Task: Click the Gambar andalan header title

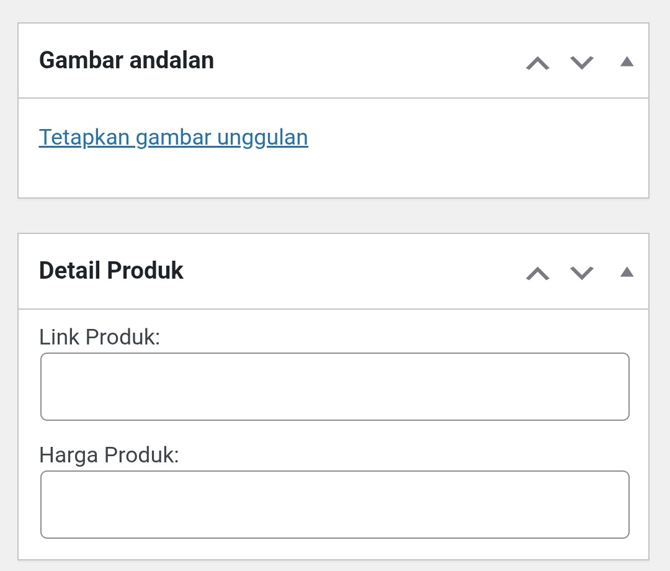Action: pyautogui.click(x=127, y=60)
